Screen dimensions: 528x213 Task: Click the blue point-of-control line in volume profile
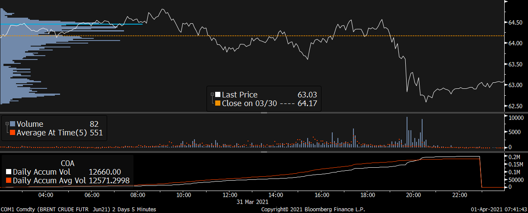point(71,24)
